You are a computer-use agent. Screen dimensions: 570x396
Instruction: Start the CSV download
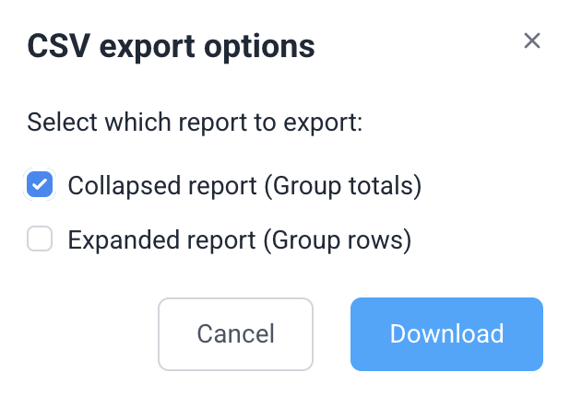(446, 333)
